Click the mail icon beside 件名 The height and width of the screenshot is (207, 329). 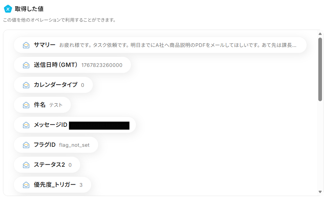coord(26,105)
